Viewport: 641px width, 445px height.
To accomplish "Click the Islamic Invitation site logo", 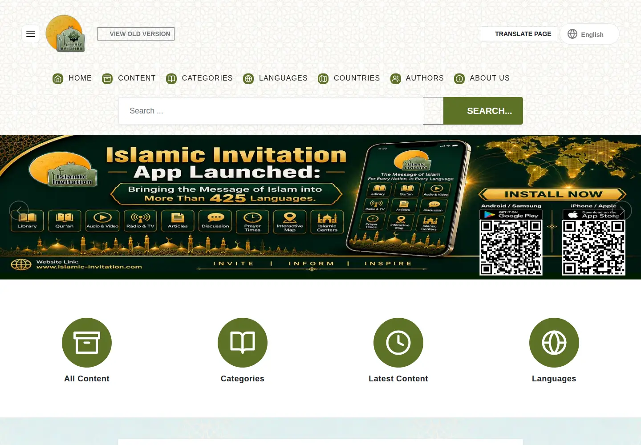I will 65,34.
